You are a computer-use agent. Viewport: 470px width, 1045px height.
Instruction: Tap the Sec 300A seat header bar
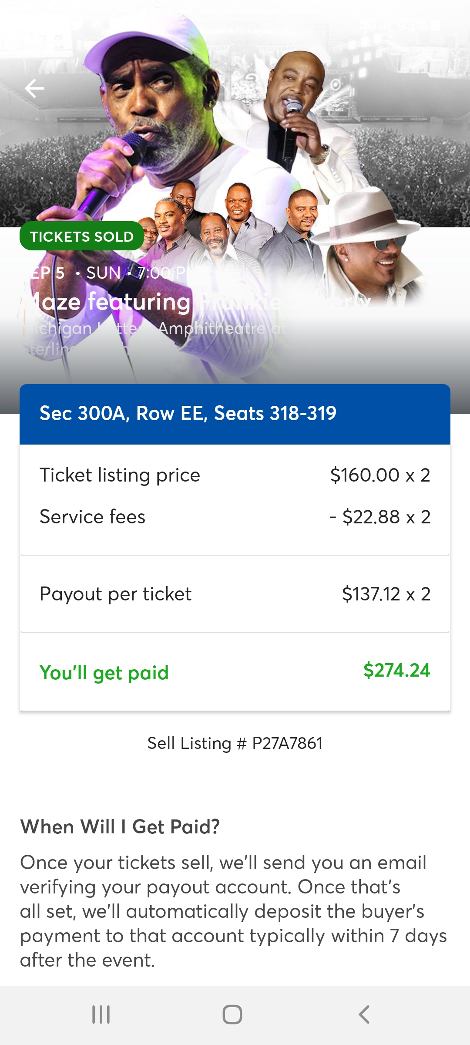pyautogui.click(x=235, y=414)
